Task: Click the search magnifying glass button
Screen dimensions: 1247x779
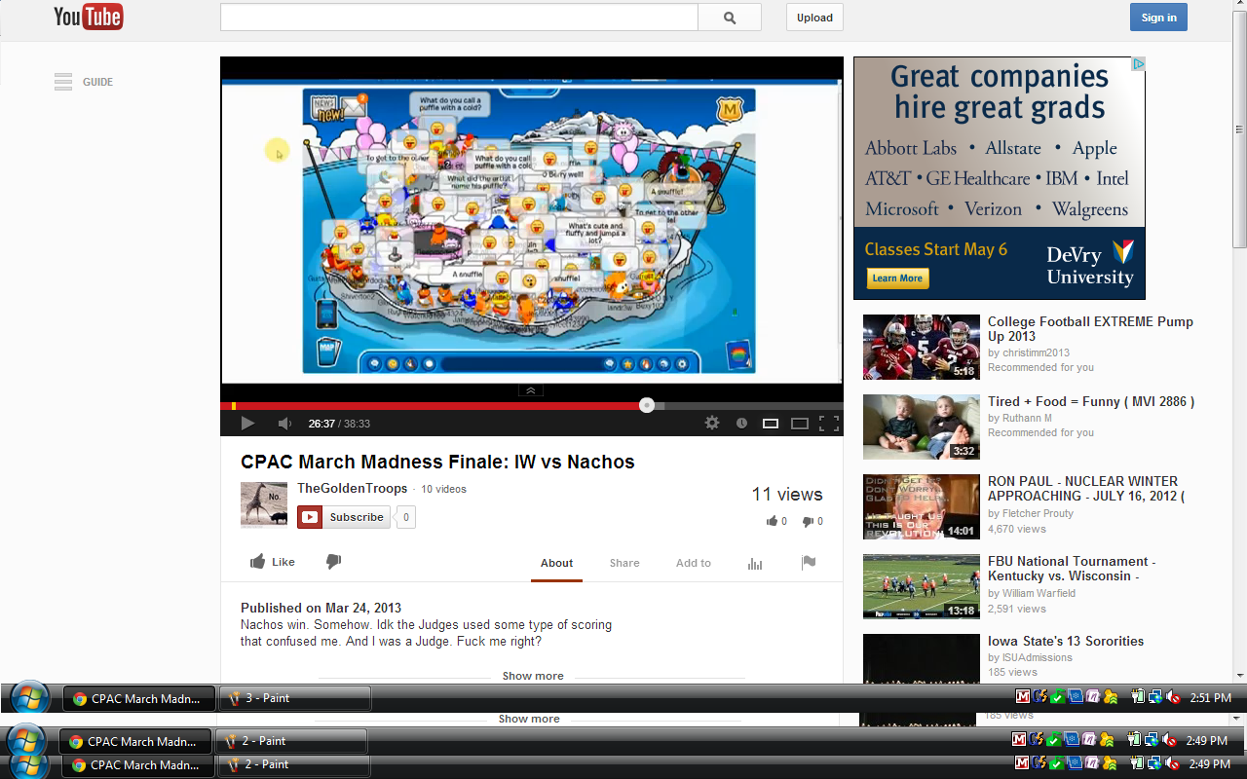Action: (730, 18)
